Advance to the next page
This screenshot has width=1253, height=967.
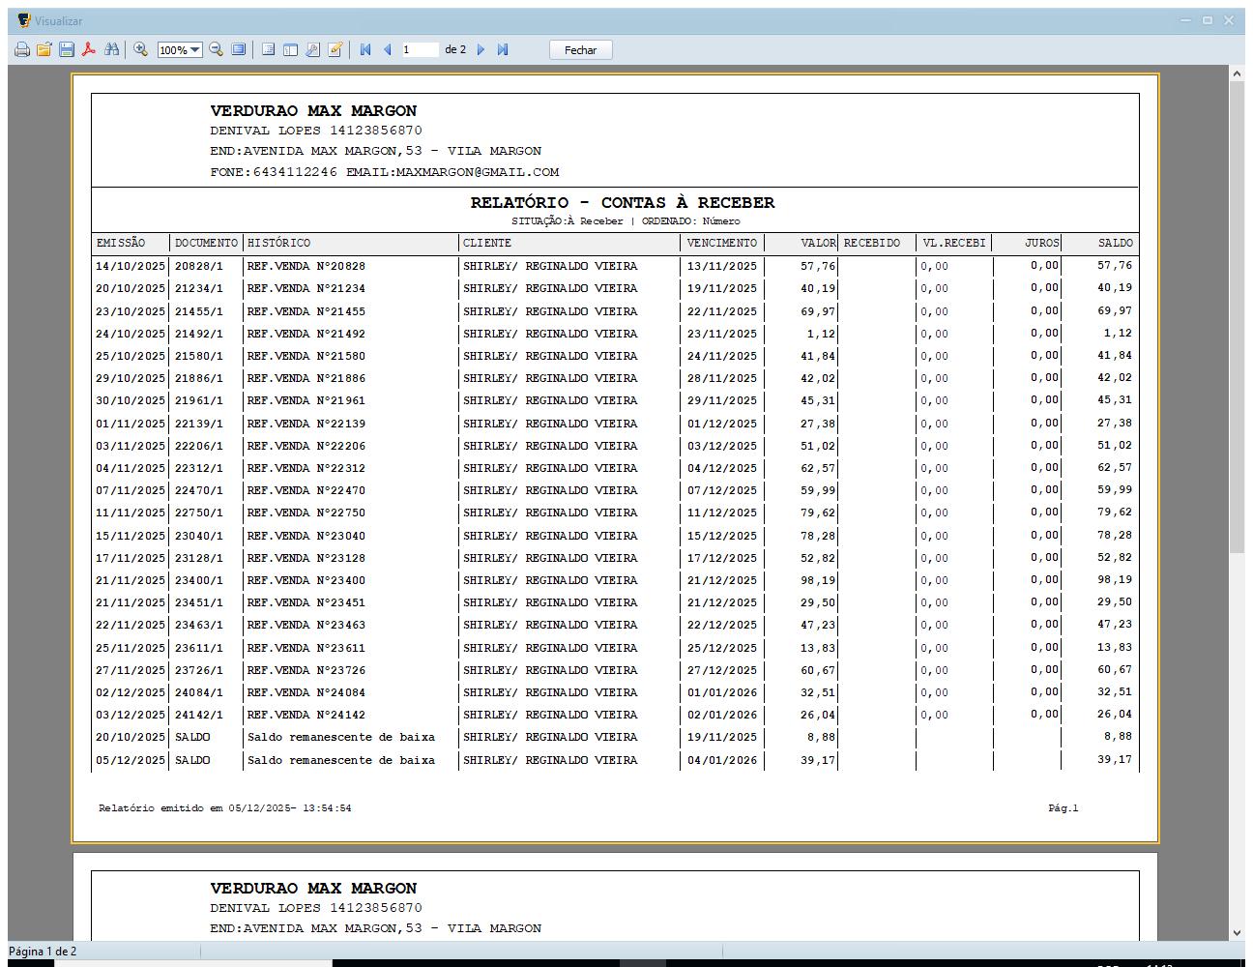(x=481, y=49)
